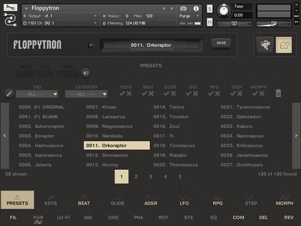301x226 pixels.
Task: Toggle the REV effect
Action: click(x=289, y=217)
